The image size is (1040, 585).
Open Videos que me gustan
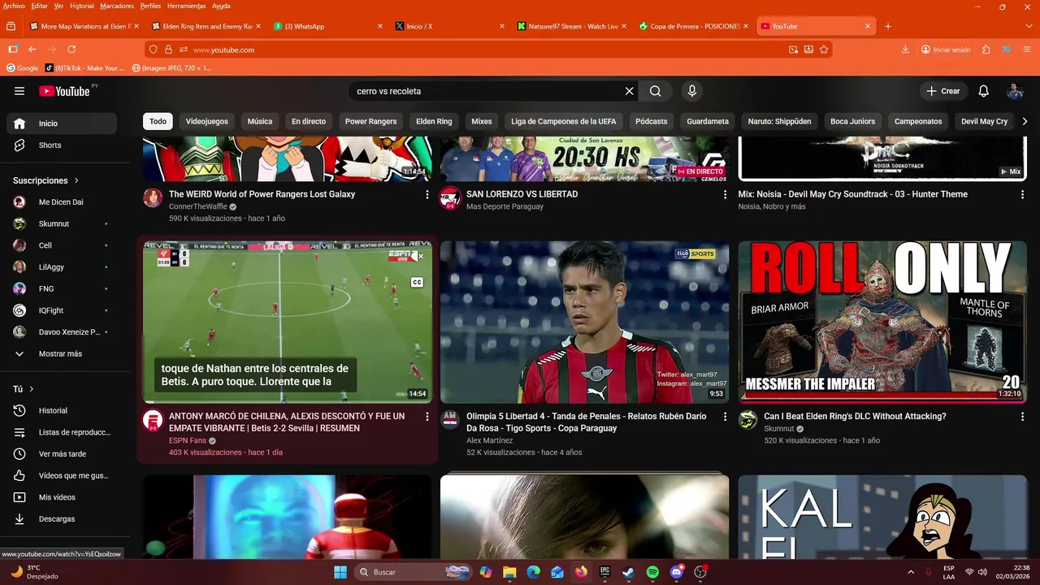(62, 475)
